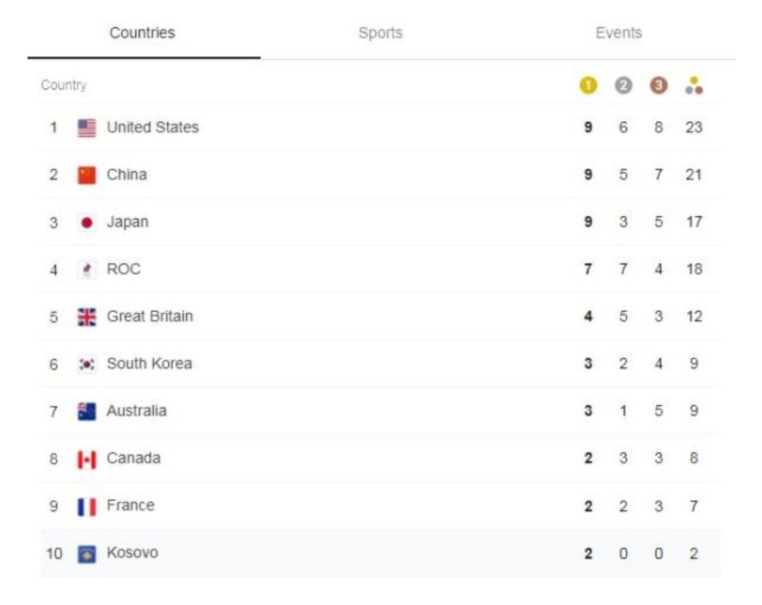Viewport: 762px width, 605px height.
Task: Click the Australia flag icon
Action: point(87,411)
